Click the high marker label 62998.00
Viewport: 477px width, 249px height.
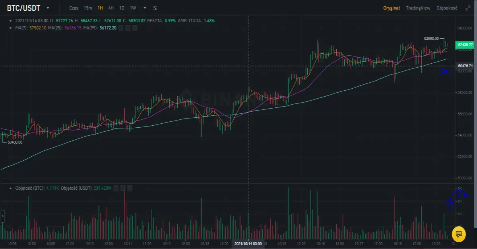coord(431,38)
